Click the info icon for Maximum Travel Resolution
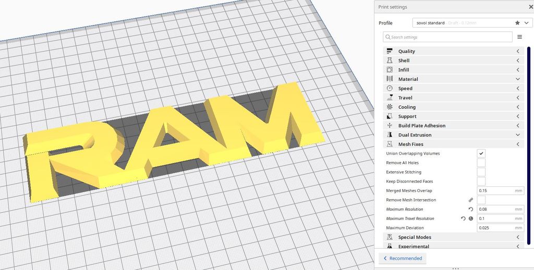The image size is (534, 270). [x=471, y=218]
